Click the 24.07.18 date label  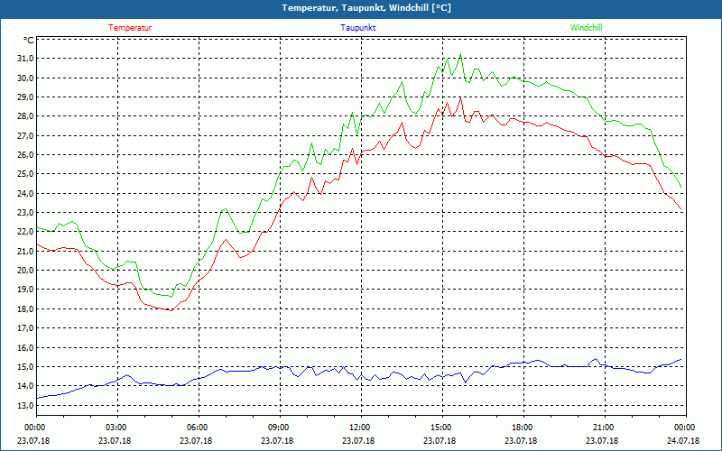coord(683,441)
